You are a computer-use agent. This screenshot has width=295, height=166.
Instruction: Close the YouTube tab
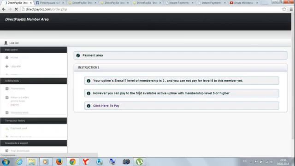(257, 3)
